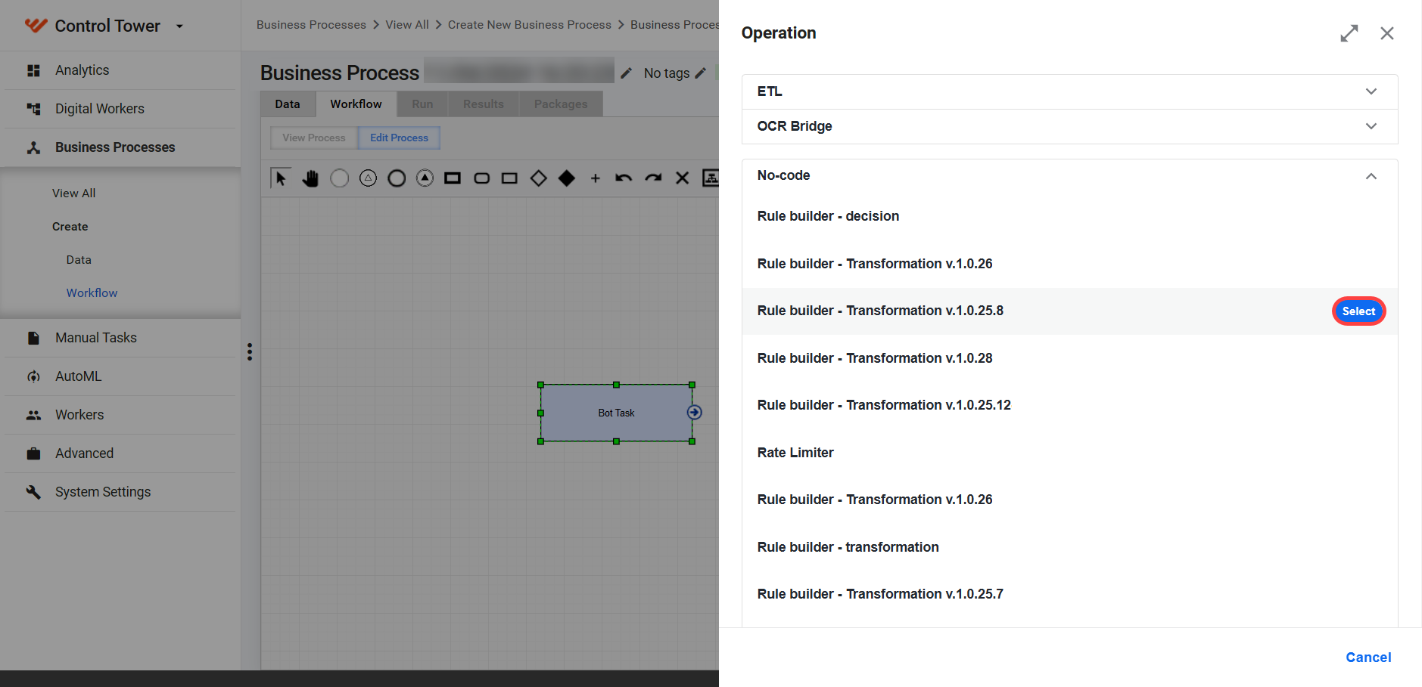The height and width of the screenshot is (687, 1422).
Task: Switch to the Workflow tab
Action: [x=356, y=104]
